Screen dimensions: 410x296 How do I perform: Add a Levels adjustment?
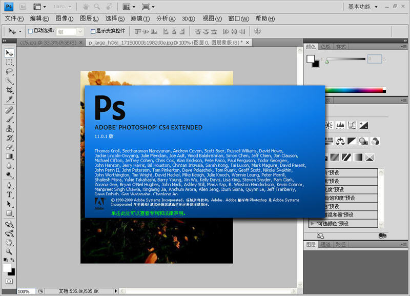[x=340, y=125]
